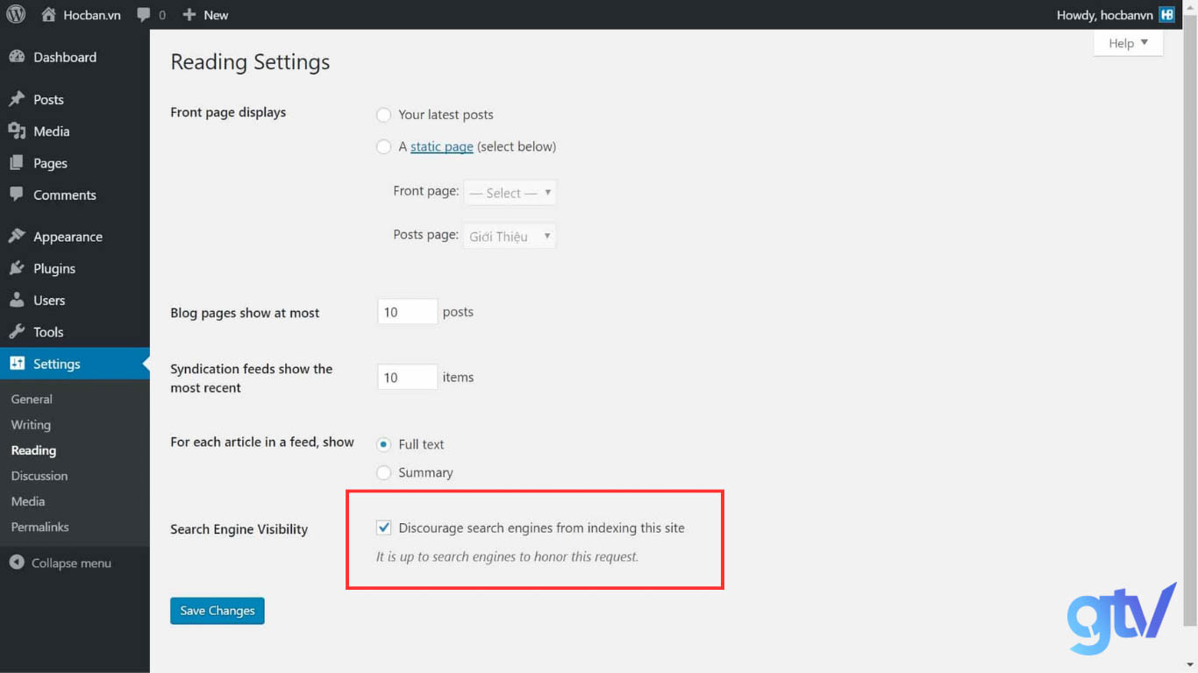Viewport: 1198px width, 673px height.
Task: Select the Appearance paintbrush icon
Action: point(16,236)
